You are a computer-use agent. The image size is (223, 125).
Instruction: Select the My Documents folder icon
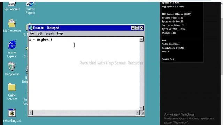tap(12, 26)
